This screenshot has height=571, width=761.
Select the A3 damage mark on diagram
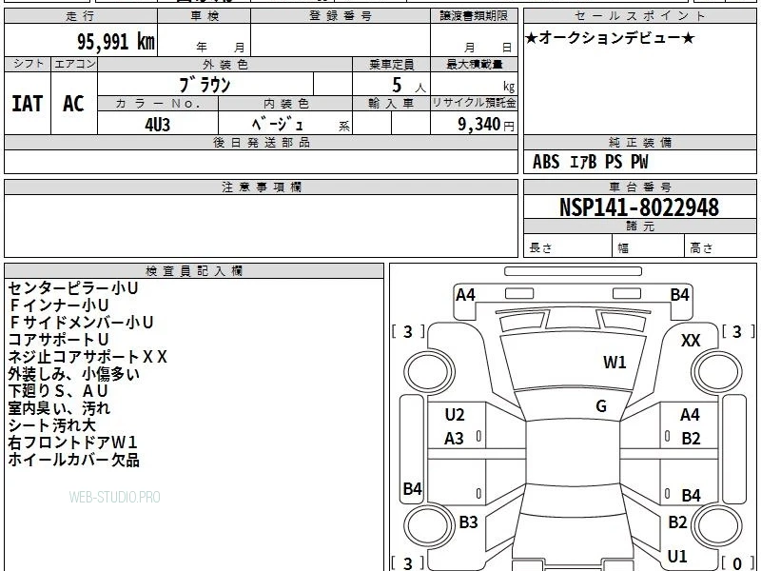(x=455, y=439)
